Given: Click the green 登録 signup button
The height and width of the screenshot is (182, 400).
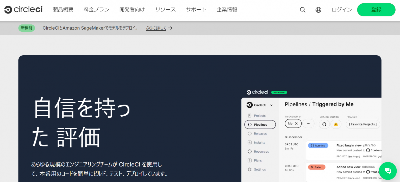Looking at the screenshot, I should coord(376,10).
